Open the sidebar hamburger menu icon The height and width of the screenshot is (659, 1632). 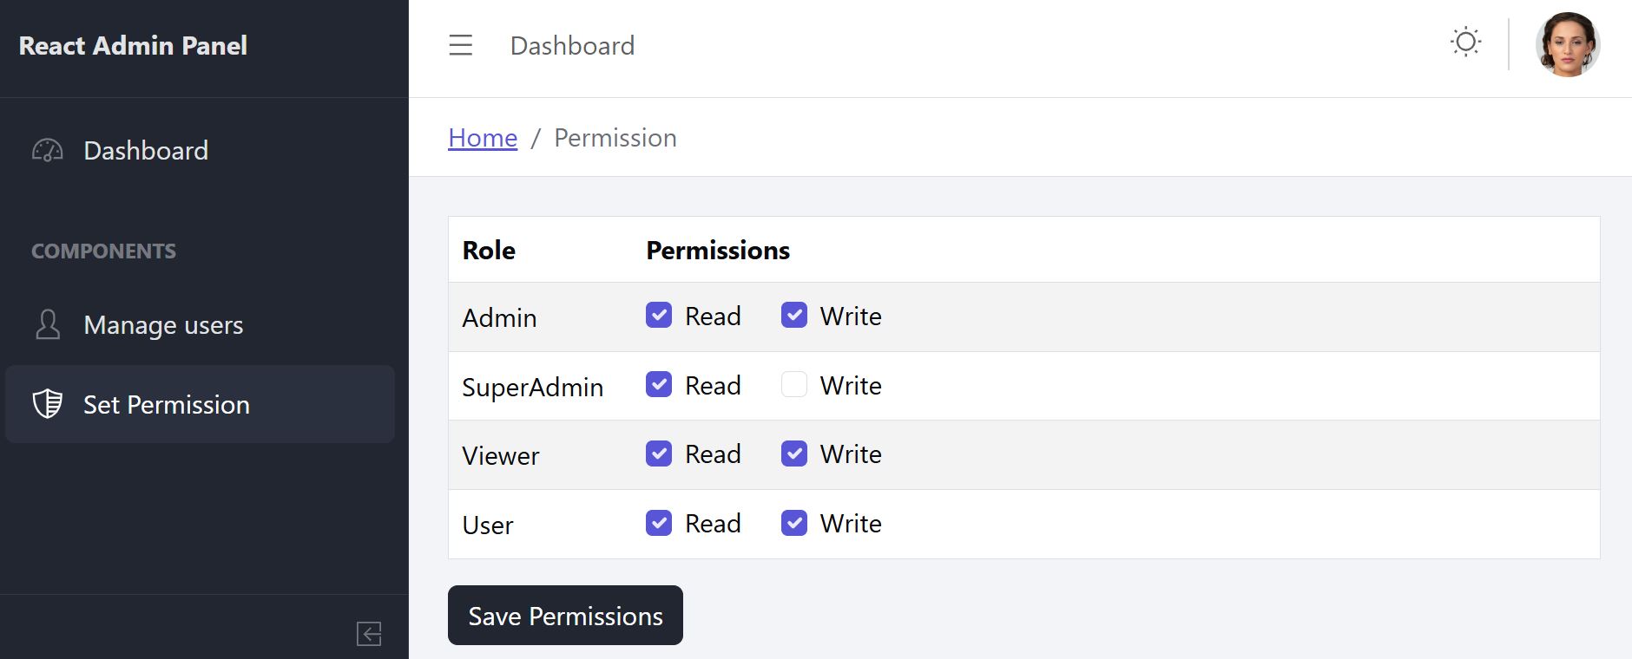460,45
